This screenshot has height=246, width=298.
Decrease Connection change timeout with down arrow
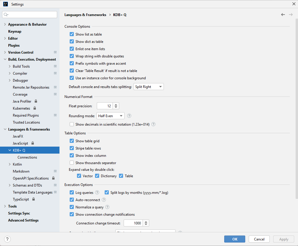pos(146,224)
